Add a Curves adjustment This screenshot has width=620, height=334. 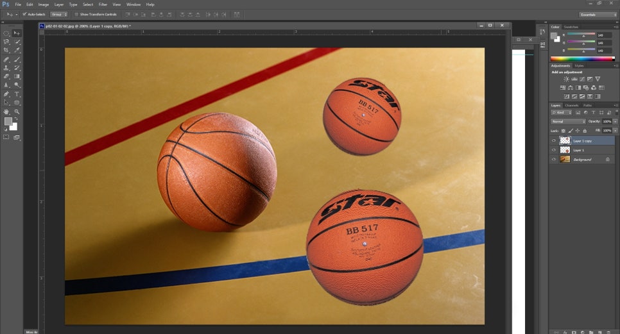click(x=582, y=79)
